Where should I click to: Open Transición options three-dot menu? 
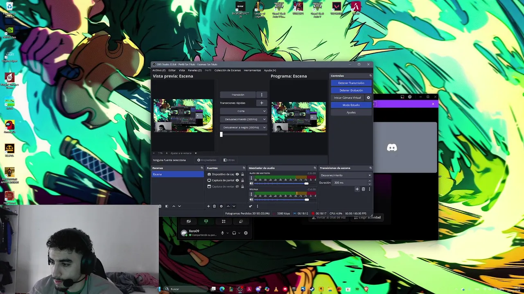point(262,95)
